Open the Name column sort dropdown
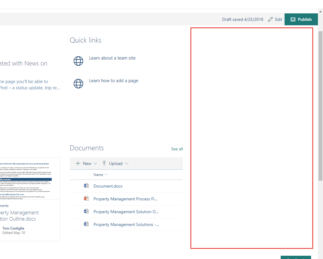The image size is (323, 259). tap(106, 174)
